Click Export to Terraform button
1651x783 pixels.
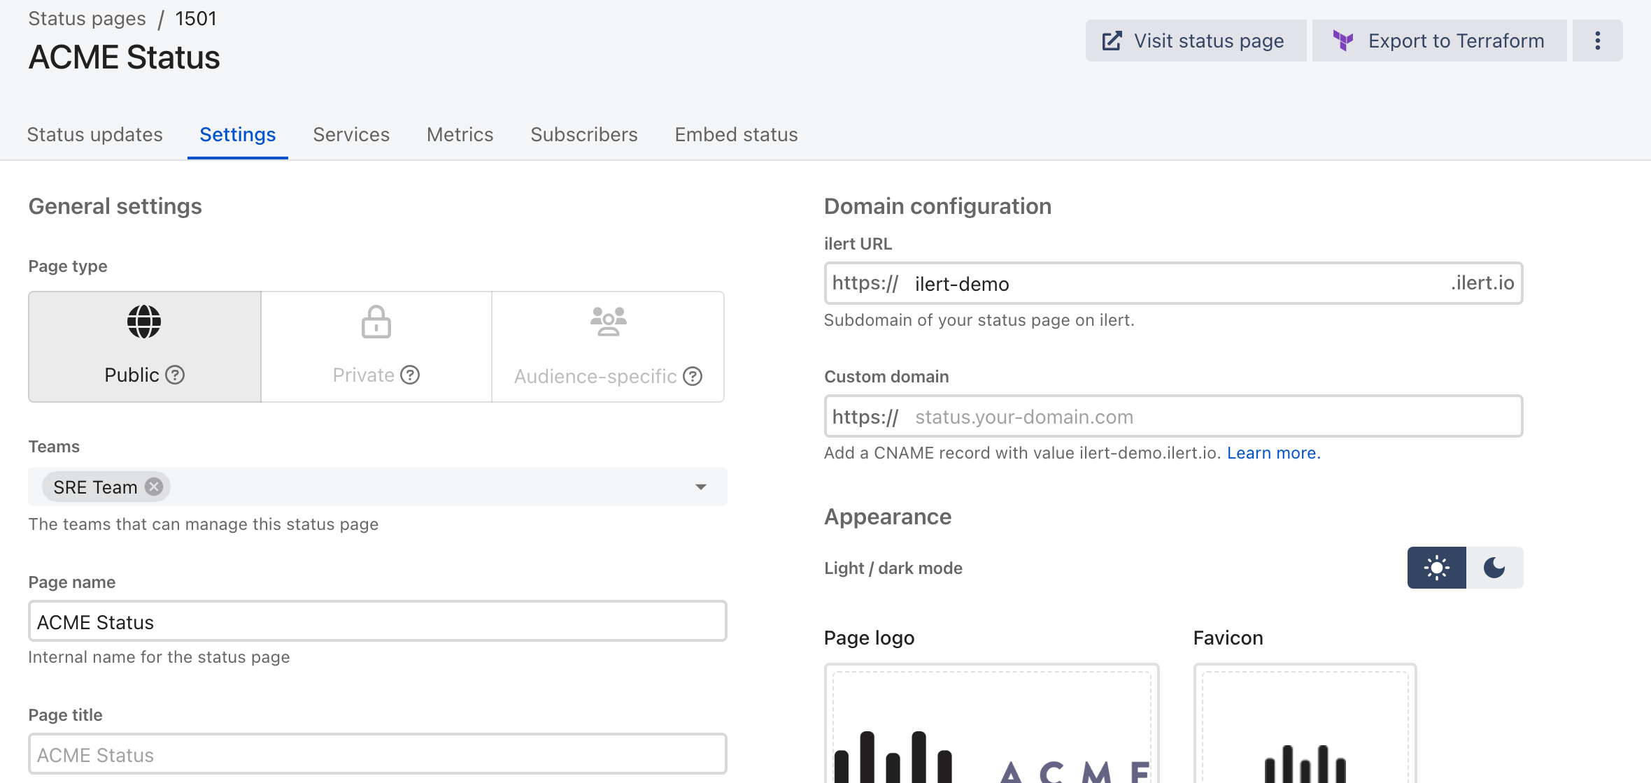coord(1439,41)
